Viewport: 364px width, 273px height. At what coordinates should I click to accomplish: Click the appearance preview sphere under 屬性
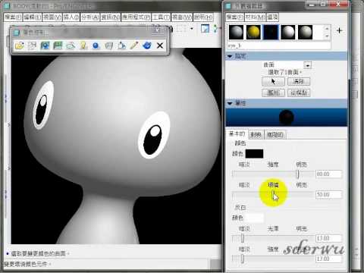286,118
